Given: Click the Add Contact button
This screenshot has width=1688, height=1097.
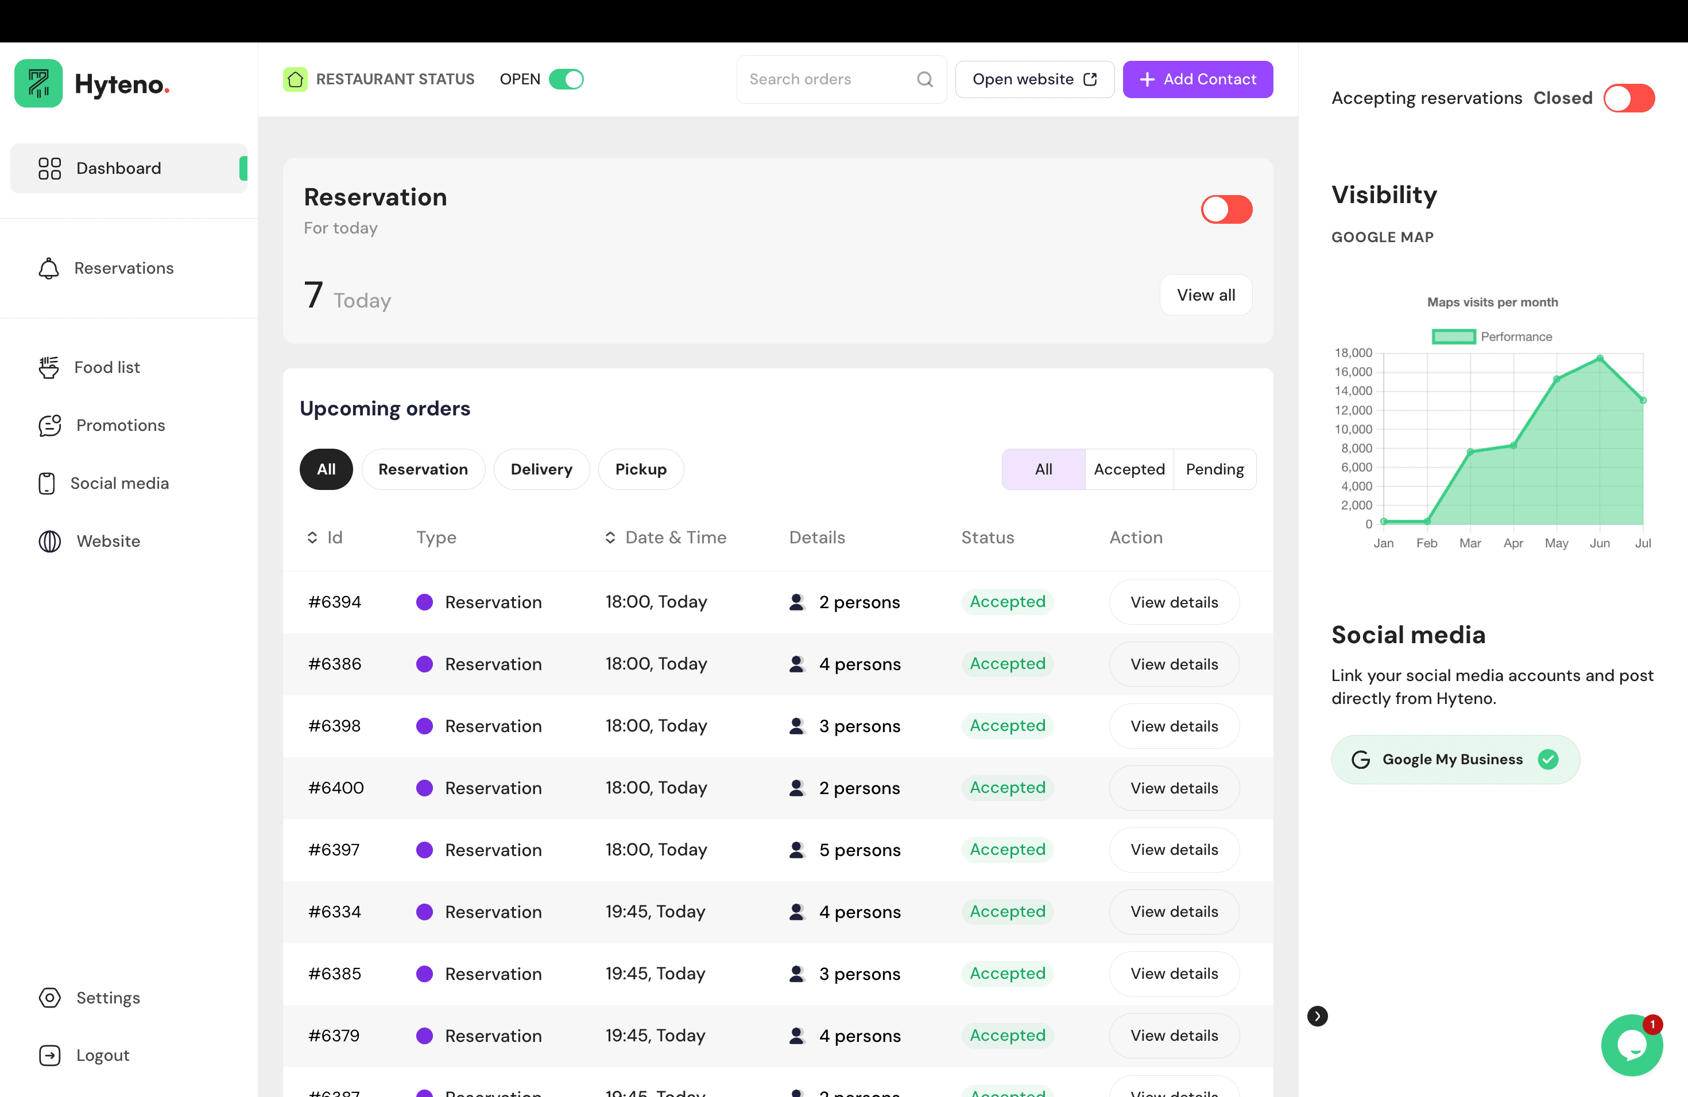Looking at the screenshot, I should tap(1197, 79).
